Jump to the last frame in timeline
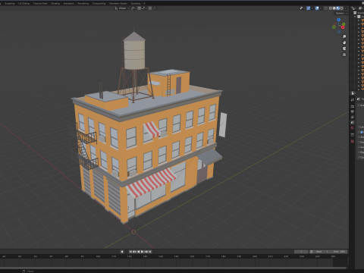 [x=150, y=252]
